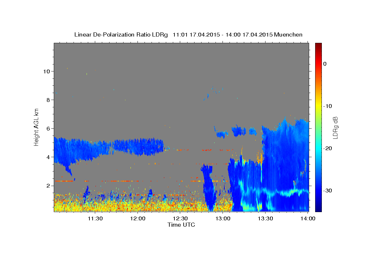Image resolution: width=382 pixels, height=254 pixels.
Task: Click the 'LDRg dB' colorbar title
Action: [x=335, y=127]
